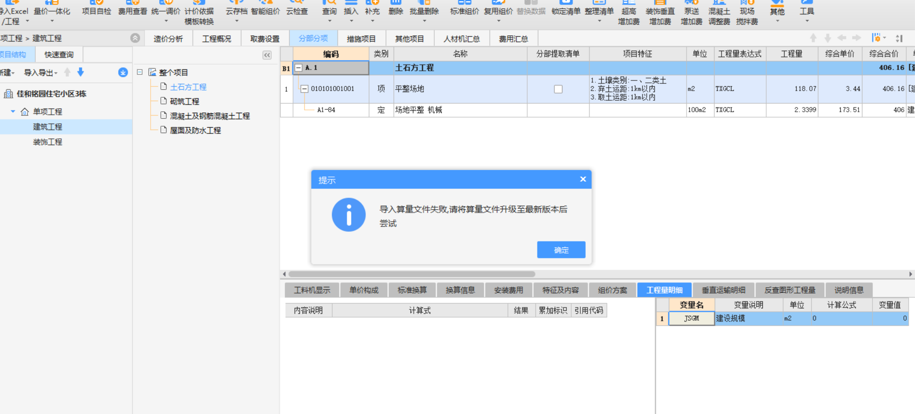Select 砌筑工程 in the tree
Screen dimensions: 915x414
pyautogui.click(x=184, y=101)
